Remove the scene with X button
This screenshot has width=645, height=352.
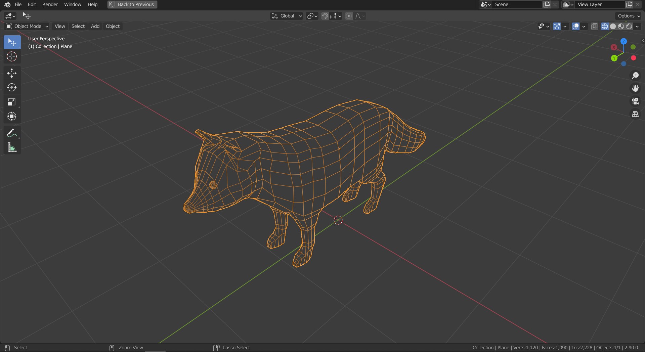coord(555,4)
